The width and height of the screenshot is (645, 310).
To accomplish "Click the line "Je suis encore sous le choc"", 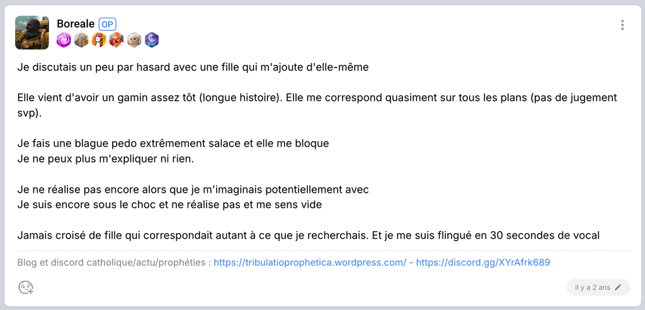I will click(x=170, y=205).
